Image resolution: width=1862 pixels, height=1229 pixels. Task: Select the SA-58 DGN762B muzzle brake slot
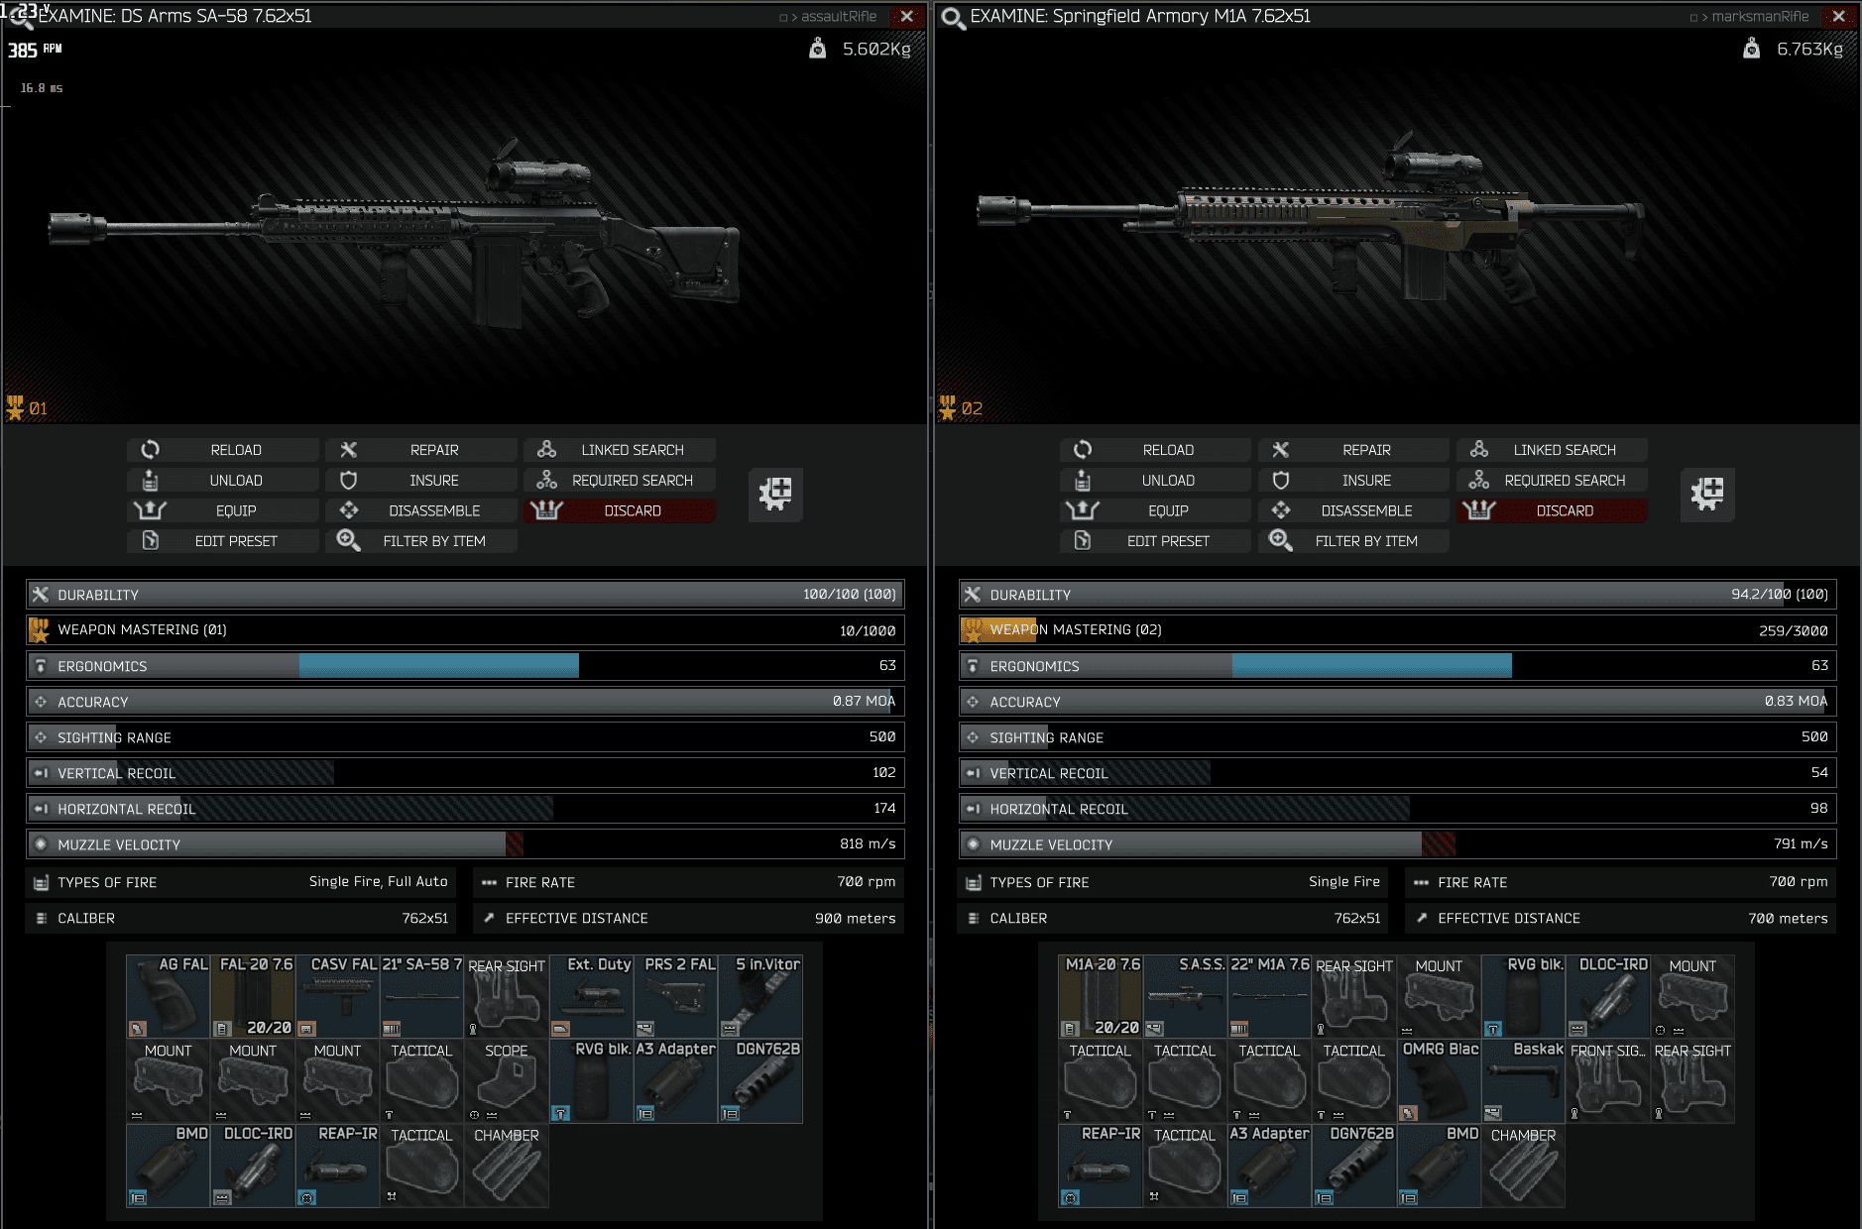point(760,1080)
